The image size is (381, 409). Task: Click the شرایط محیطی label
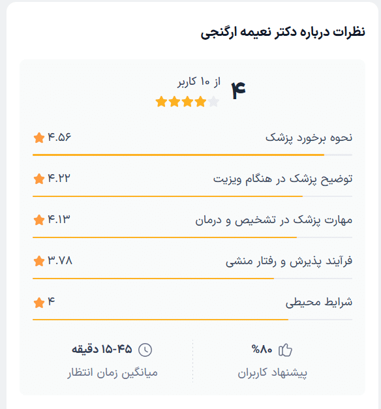coord(319,302)
